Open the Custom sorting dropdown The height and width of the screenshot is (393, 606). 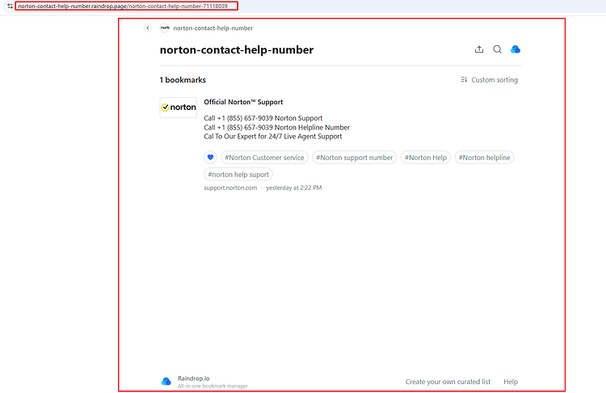pos(489,80)
